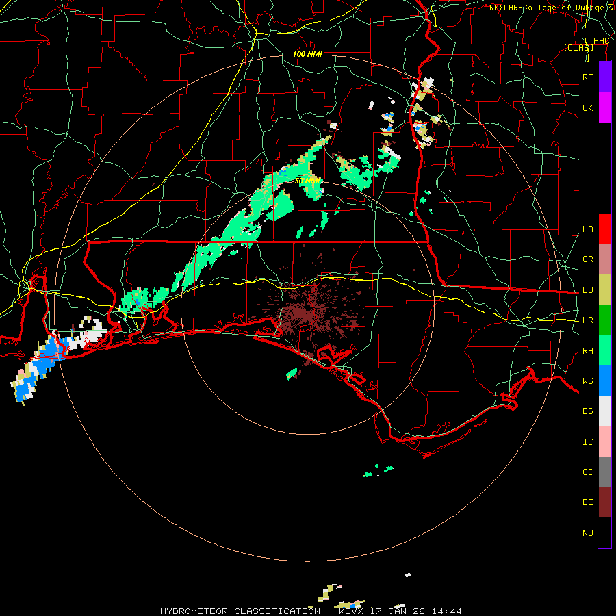Click the light pink IC legend swatch
Image resolution: width=616 pixels, height=616 pixels.
[x=604, y=441]
